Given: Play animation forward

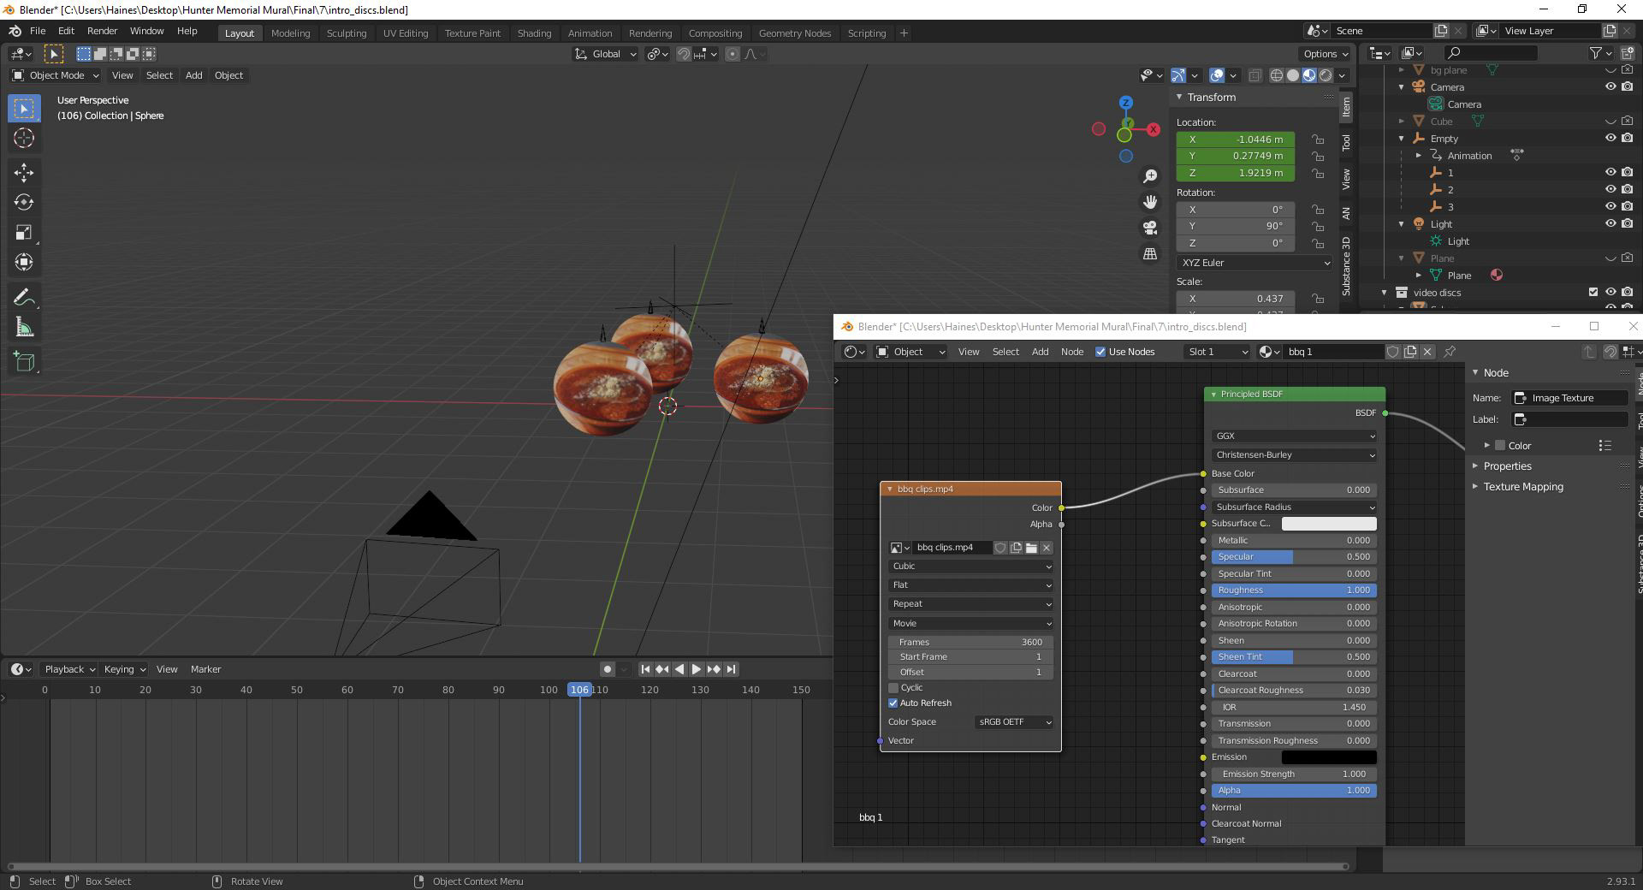Looking at the screenshot, I should pos(696,669).
